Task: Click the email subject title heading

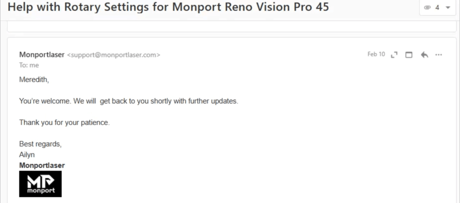Action: point(168,7)
